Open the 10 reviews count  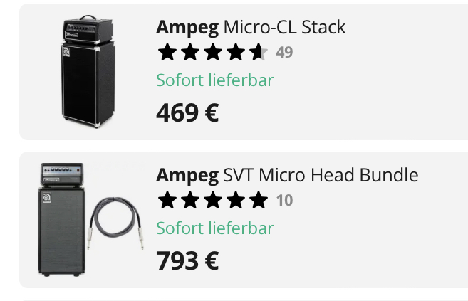click(x=284, y=201)
